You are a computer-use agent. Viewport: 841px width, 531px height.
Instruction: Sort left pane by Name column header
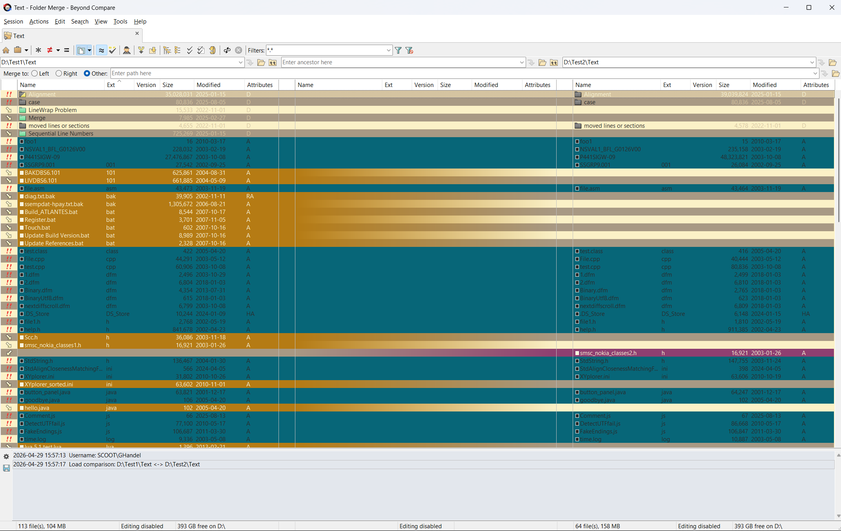pyautogui.click(x=61, y=85)
